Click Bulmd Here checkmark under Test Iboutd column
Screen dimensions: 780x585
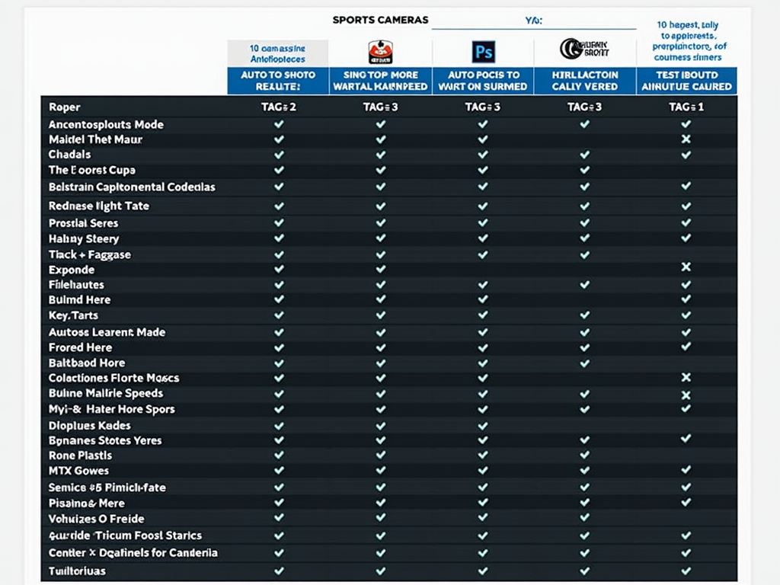pos(686,299)
